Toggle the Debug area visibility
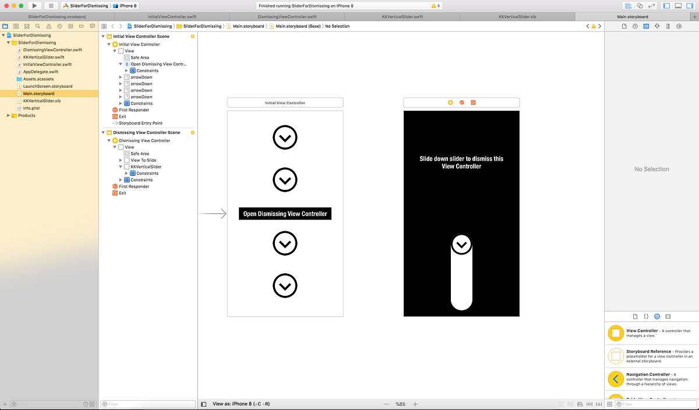 (x=677, y=6)
